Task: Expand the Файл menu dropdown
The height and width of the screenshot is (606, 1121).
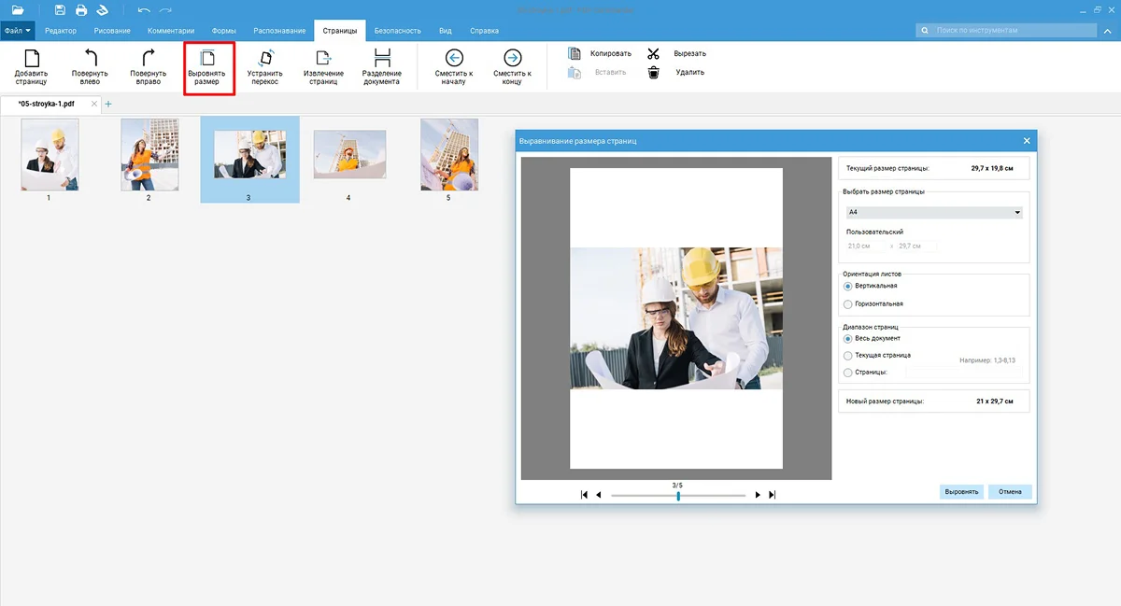Action: click(18, 31)
